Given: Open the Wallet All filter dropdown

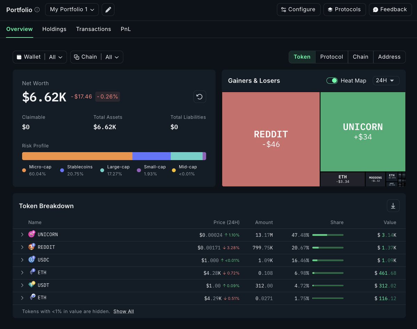Looking at the screenshot, I should pos(40,57).
